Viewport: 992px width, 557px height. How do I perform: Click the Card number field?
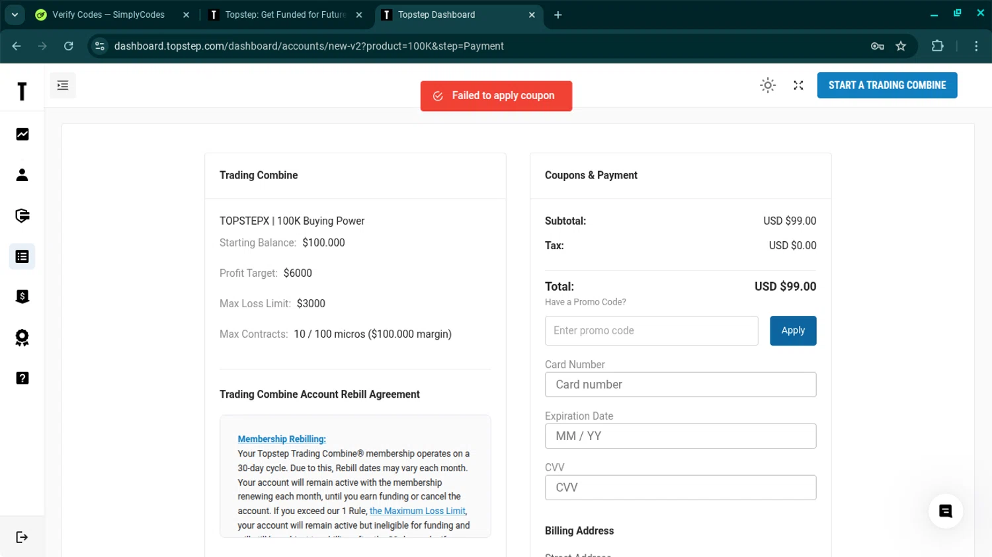pyautogui.click(x=680, y=385)
